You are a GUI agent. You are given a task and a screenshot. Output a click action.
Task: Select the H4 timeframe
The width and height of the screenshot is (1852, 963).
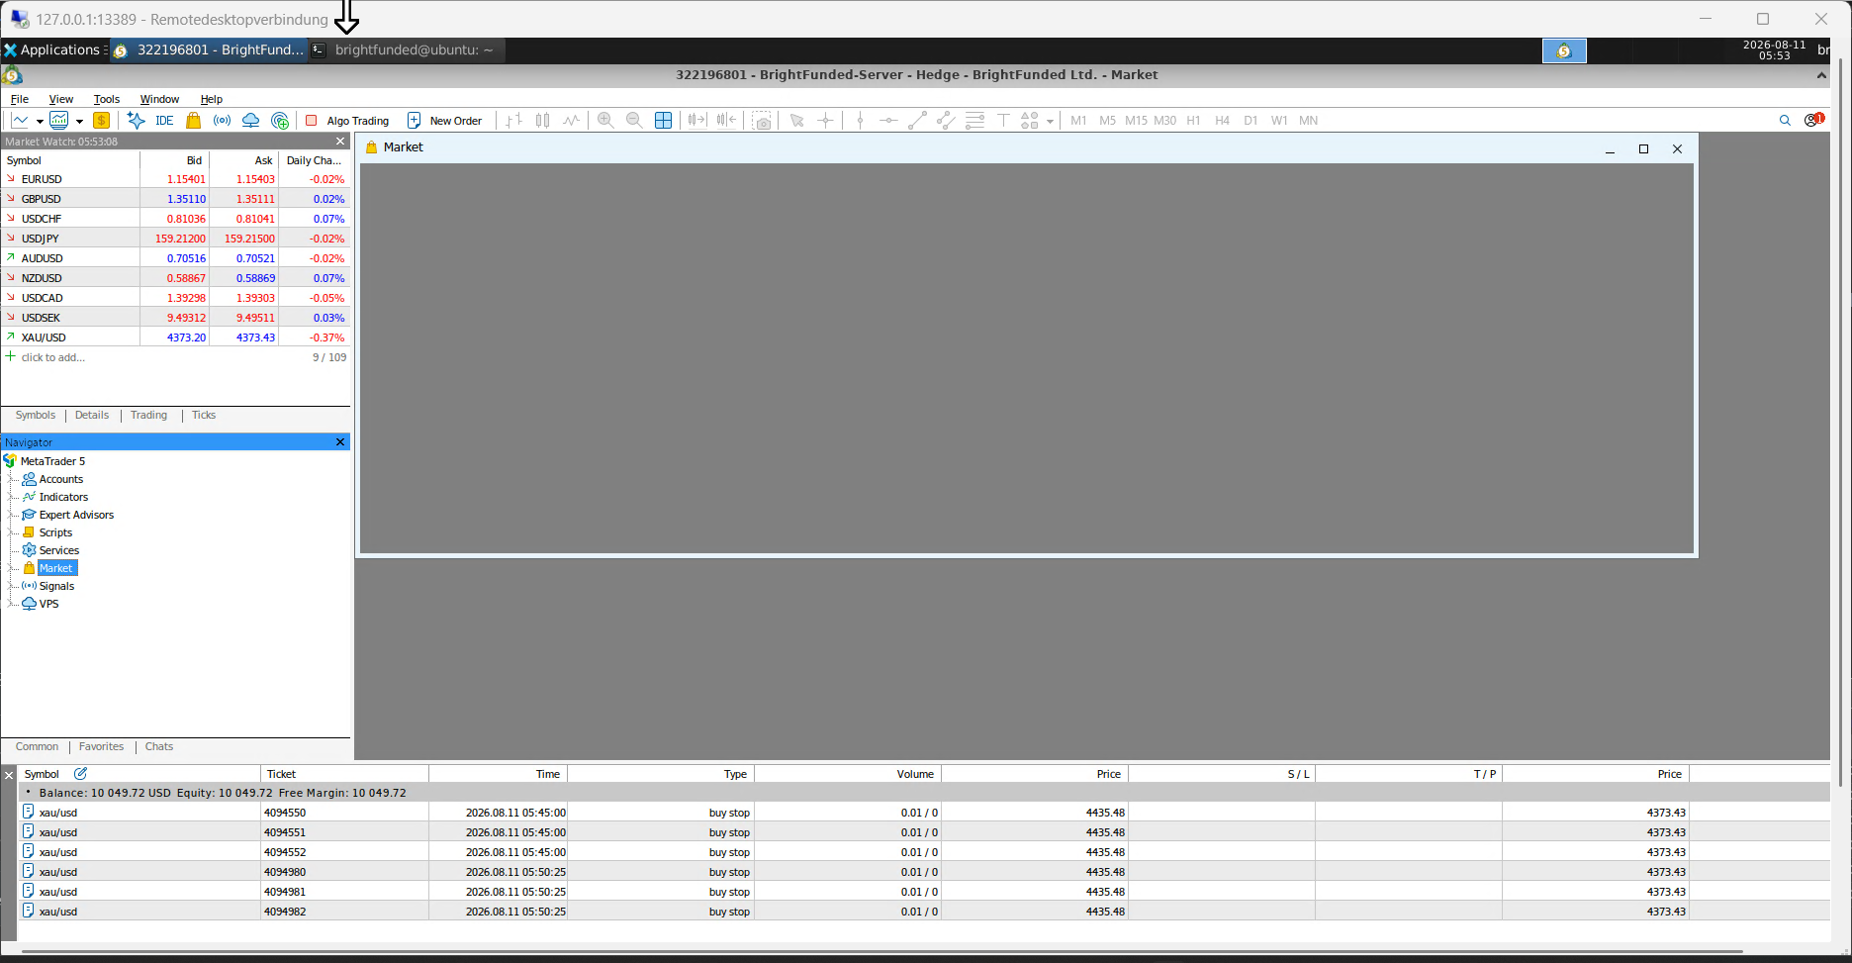coord(1222,121)
